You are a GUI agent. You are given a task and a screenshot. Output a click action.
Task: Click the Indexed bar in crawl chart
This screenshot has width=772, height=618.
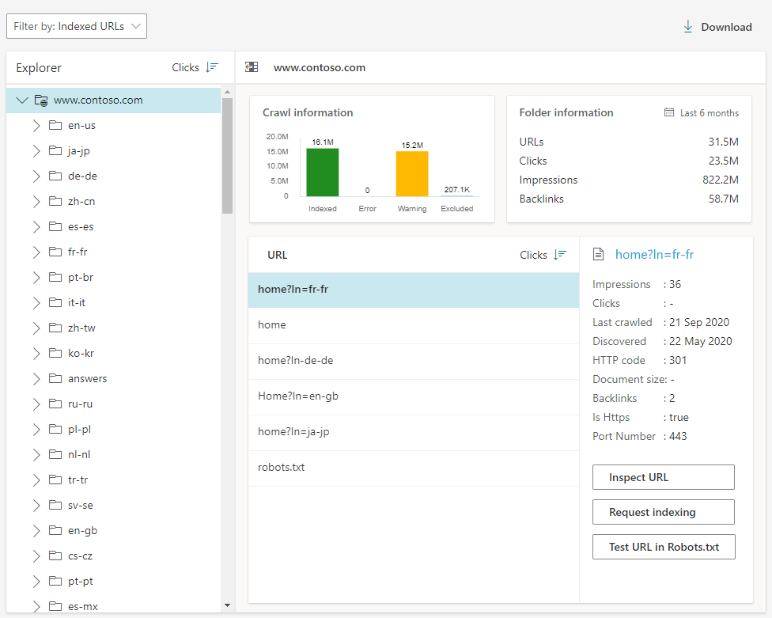[x=322, y=170]
